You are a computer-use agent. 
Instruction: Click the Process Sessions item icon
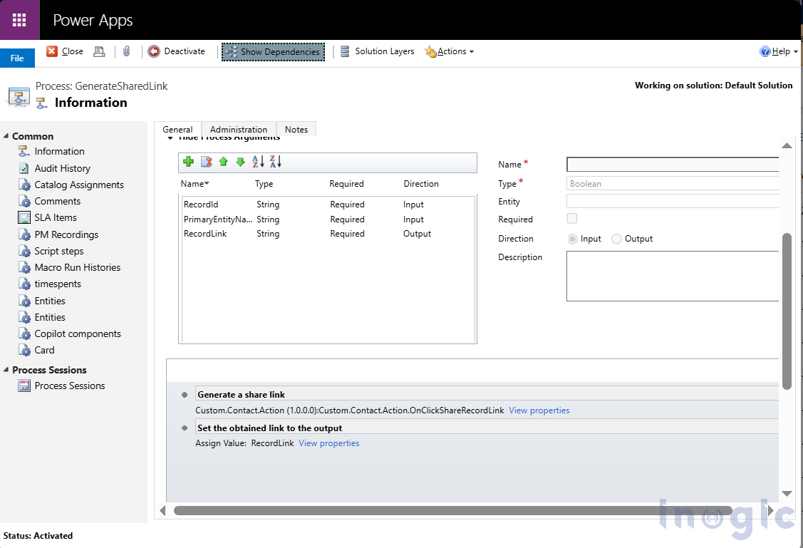click(x=24, y=386)
